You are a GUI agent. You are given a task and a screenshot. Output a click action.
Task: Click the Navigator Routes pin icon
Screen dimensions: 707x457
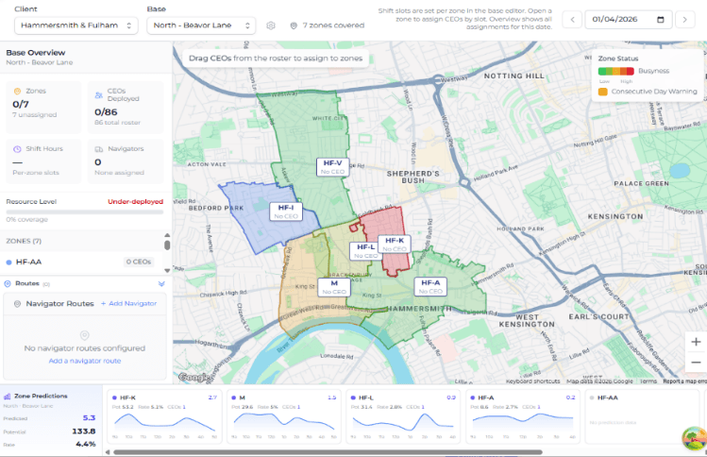point(17,304)
